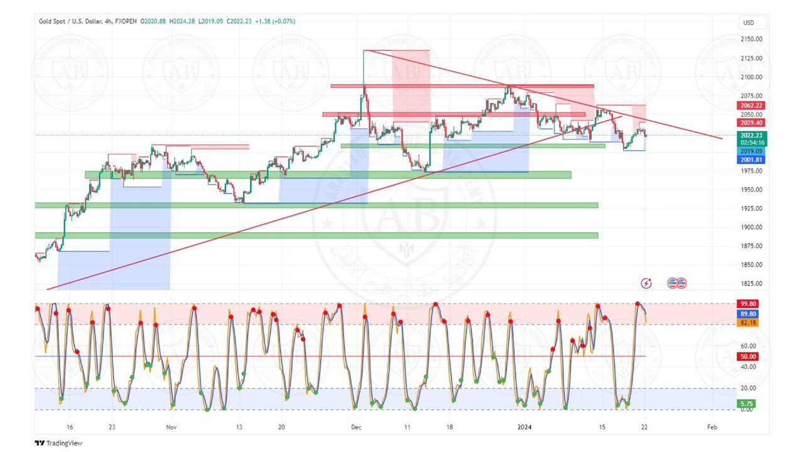Open the TradingView logo link
804x452 pixels.
tap(58, 443)
